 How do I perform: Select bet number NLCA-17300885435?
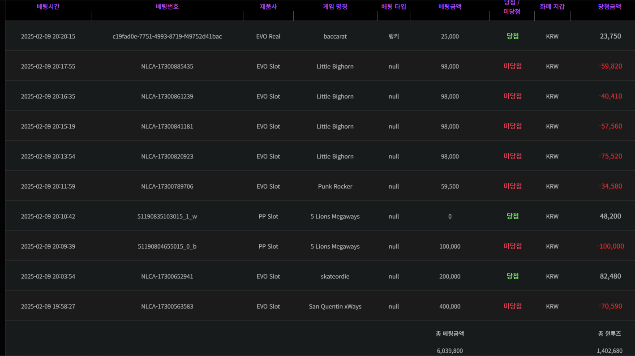[167, 66]
